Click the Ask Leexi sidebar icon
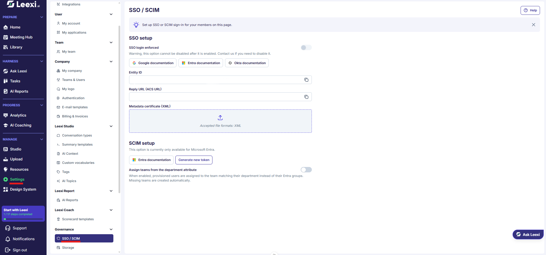 (5, 71)
